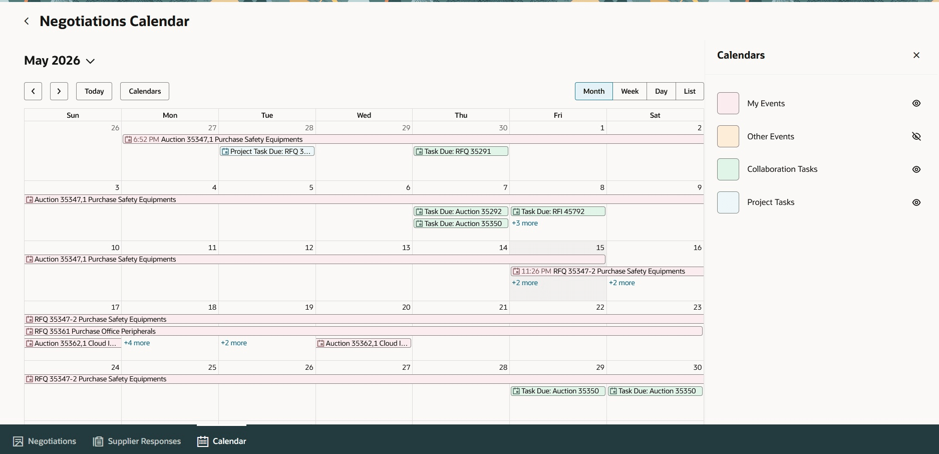
Task: Click the My Events pink color swatch
Action: coord(728,103)
